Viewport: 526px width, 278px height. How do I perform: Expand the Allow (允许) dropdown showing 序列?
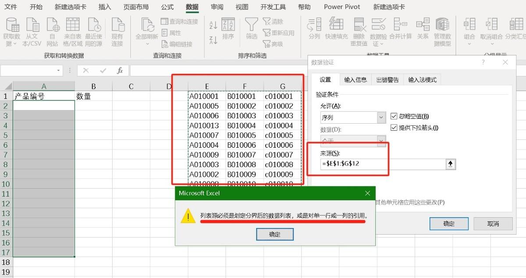380,118
